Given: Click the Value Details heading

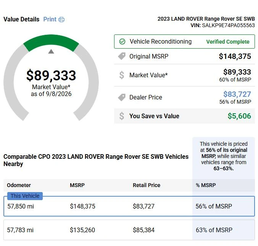Looking at the screenshot, I should 21,19.
